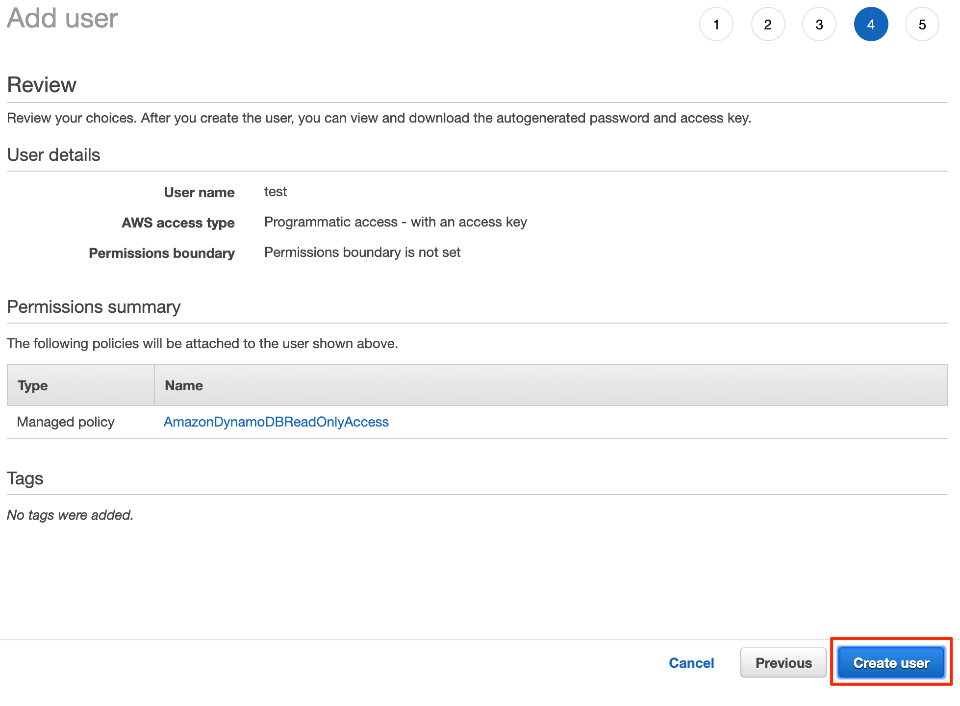Image resolution: width=960 pixels, height=706 pixels.
Task: Select the active step 4 indicator
Action: coord(871,25)
